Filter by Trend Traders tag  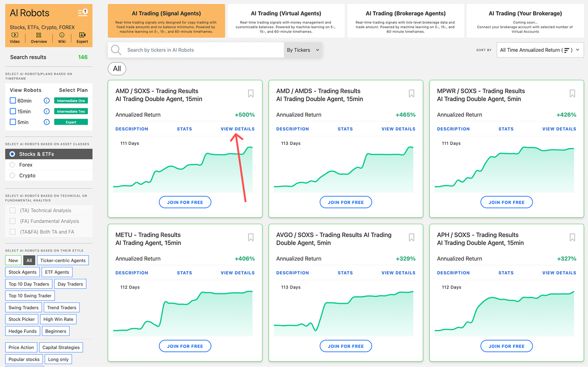tap(62, 307)
